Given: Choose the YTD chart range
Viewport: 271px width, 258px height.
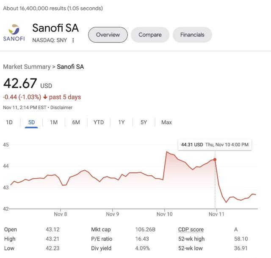Looking at the screenshot, I should click(x=99, y=122).
